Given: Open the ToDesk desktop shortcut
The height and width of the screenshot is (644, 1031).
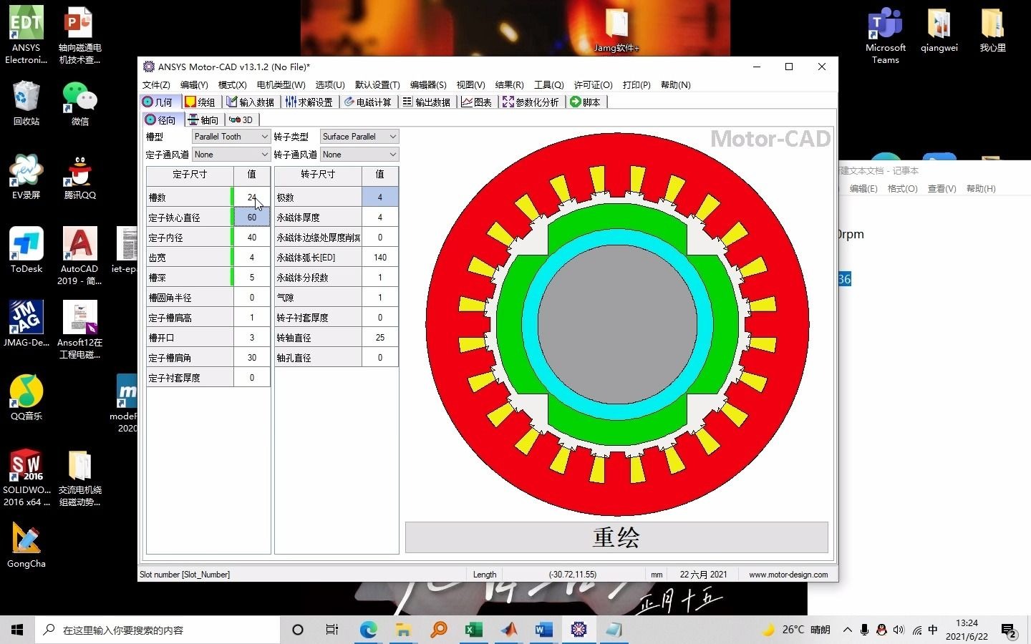Looking at the screenshot, I should 26,250.
